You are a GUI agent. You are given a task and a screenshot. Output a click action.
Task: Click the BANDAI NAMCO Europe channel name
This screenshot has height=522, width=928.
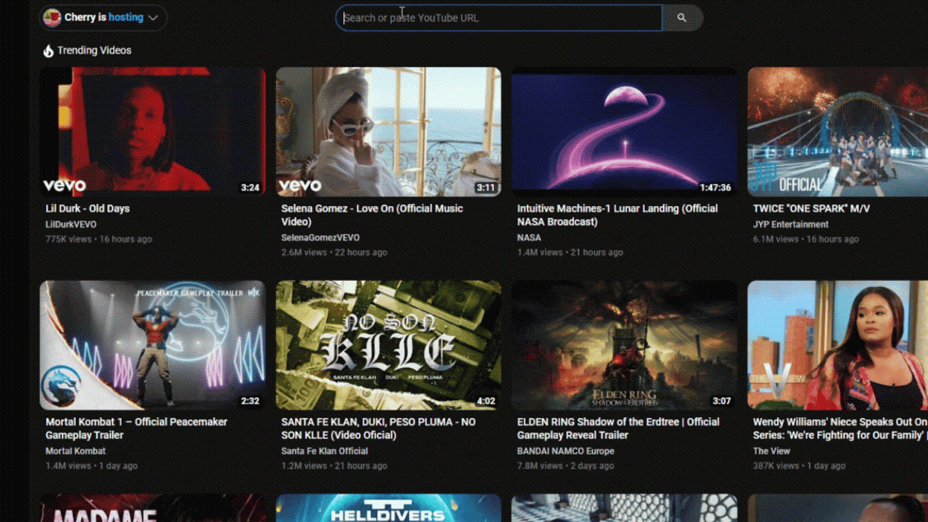[565, 451]
